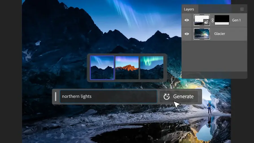Viewport: 254px width, 143px height.
Task: Click the Glacier layer thumbnail
Action: tap(202, 34)
